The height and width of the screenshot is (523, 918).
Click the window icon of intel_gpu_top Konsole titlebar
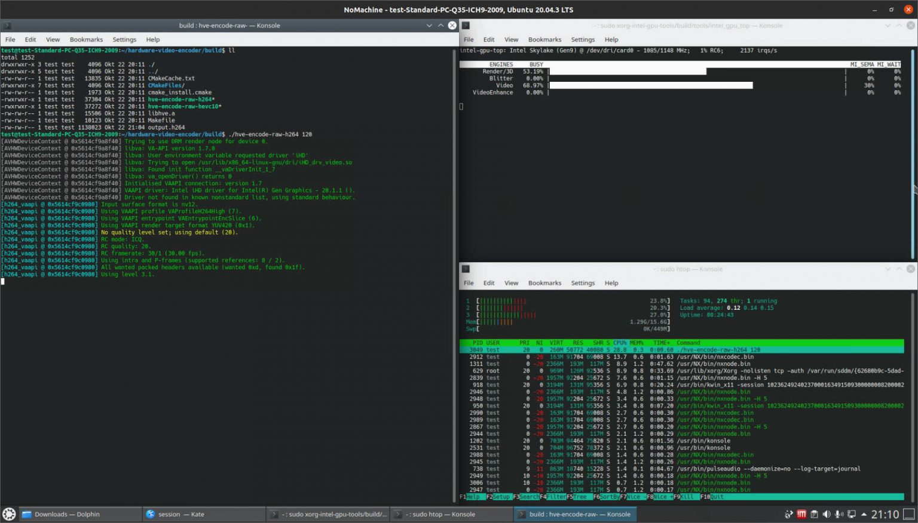pyautogui.click(x=466, y=25)
